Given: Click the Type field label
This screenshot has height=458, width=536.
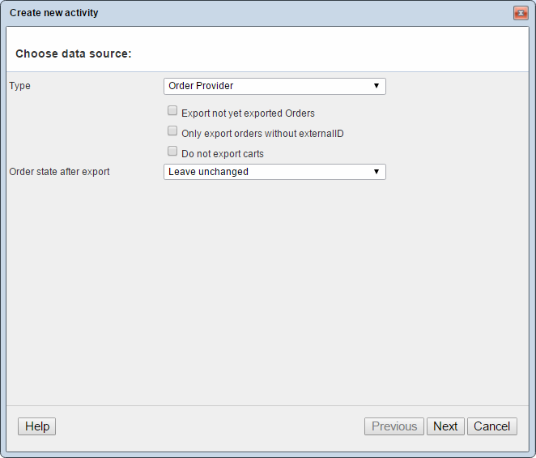Looking at the screenshot, I should (x=20, y=86).
